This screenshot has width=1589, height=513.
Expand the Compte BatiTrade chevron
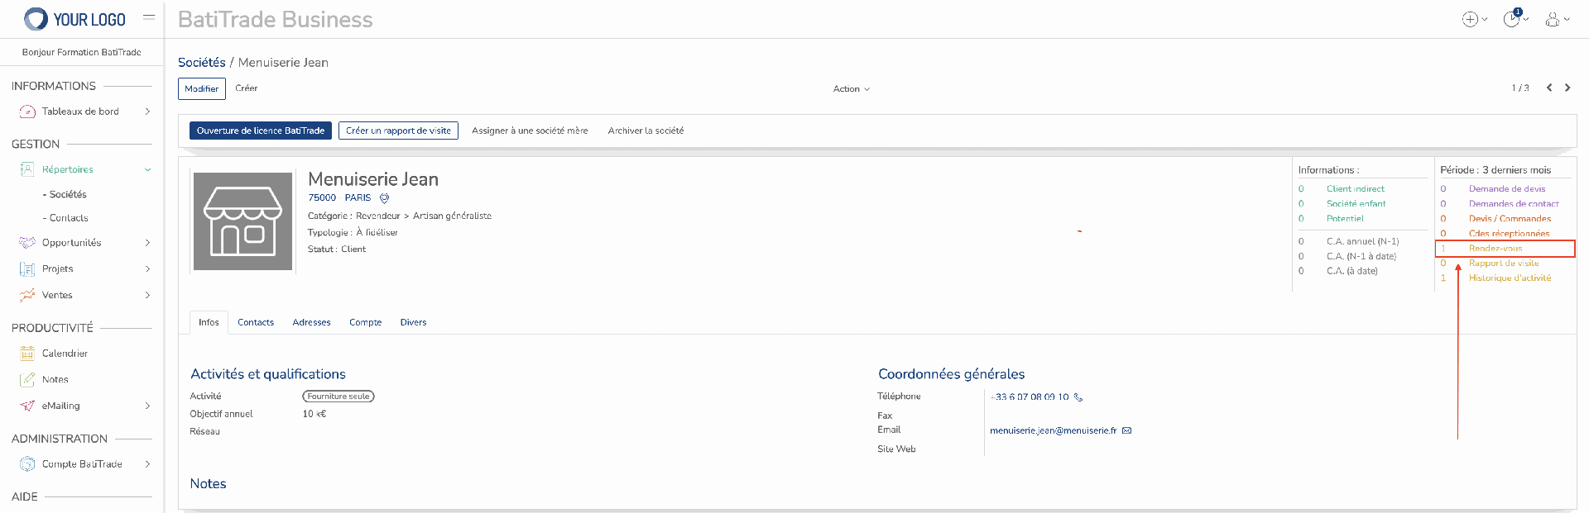(147, 464)
